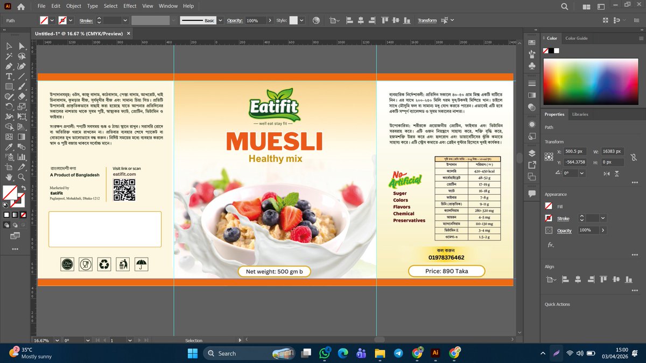646x363 pixels.
Task: Open add effect fx icon
Action: click(x=551, y=245)
